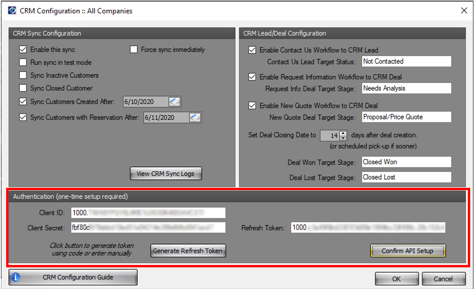This screenshot has height=289, width=474.
Task: Toggle Sync Customers Created After checkbox
Action: click(x=23, y=102)
